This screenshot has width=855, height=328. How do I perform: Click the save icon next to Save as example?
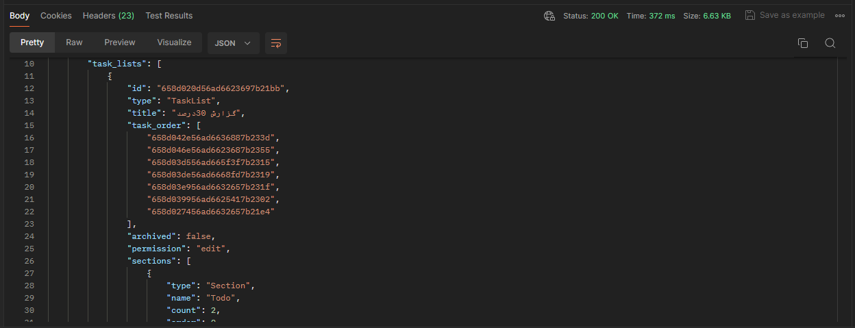(750, 15)
